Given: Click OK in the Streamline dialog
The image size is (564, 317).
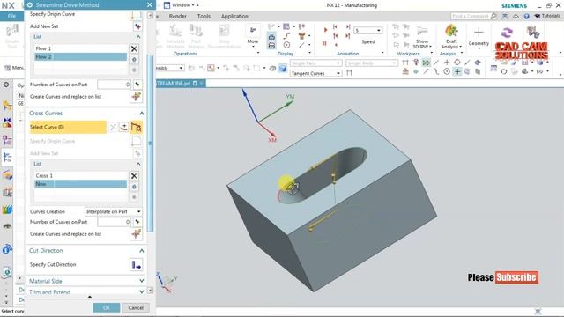Looking at the screenshot, I should [x=107, y=307].
